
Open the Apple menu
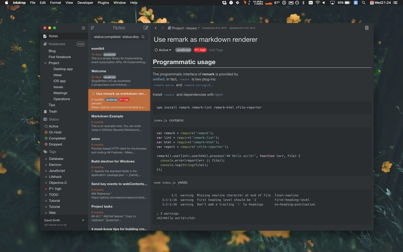point(7,3)
